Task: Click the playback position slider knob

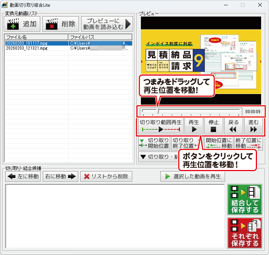Action: coord(158,111)
